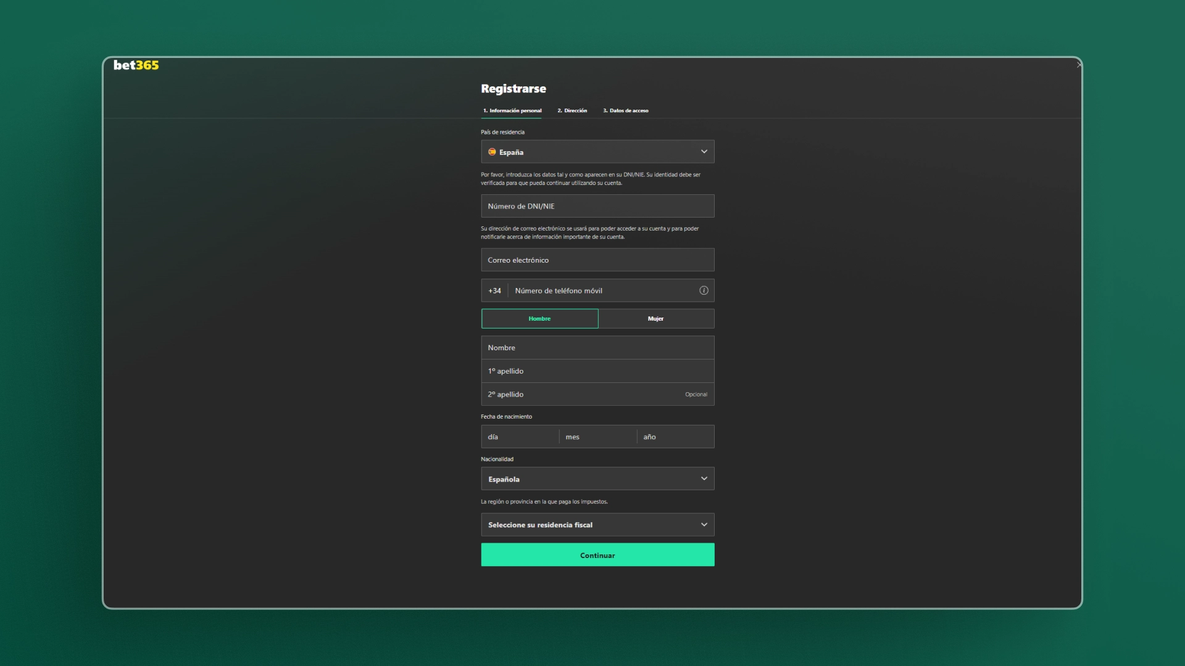Click the Fecha de nacimiento label
Screen dimensions: 1185x666
point(506,417)
